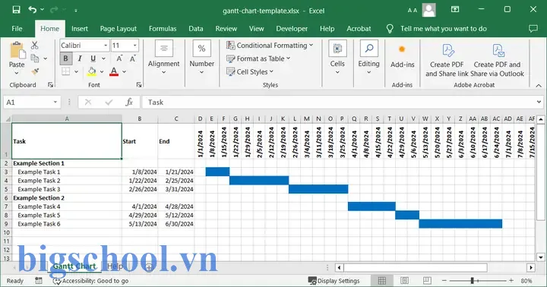Click the Accessibility: Good to go status
This screenshot has height=287, width=547.
90,281
